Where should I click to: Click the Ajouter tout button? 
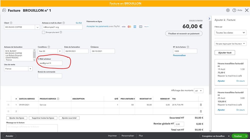[x=225, y=53]
